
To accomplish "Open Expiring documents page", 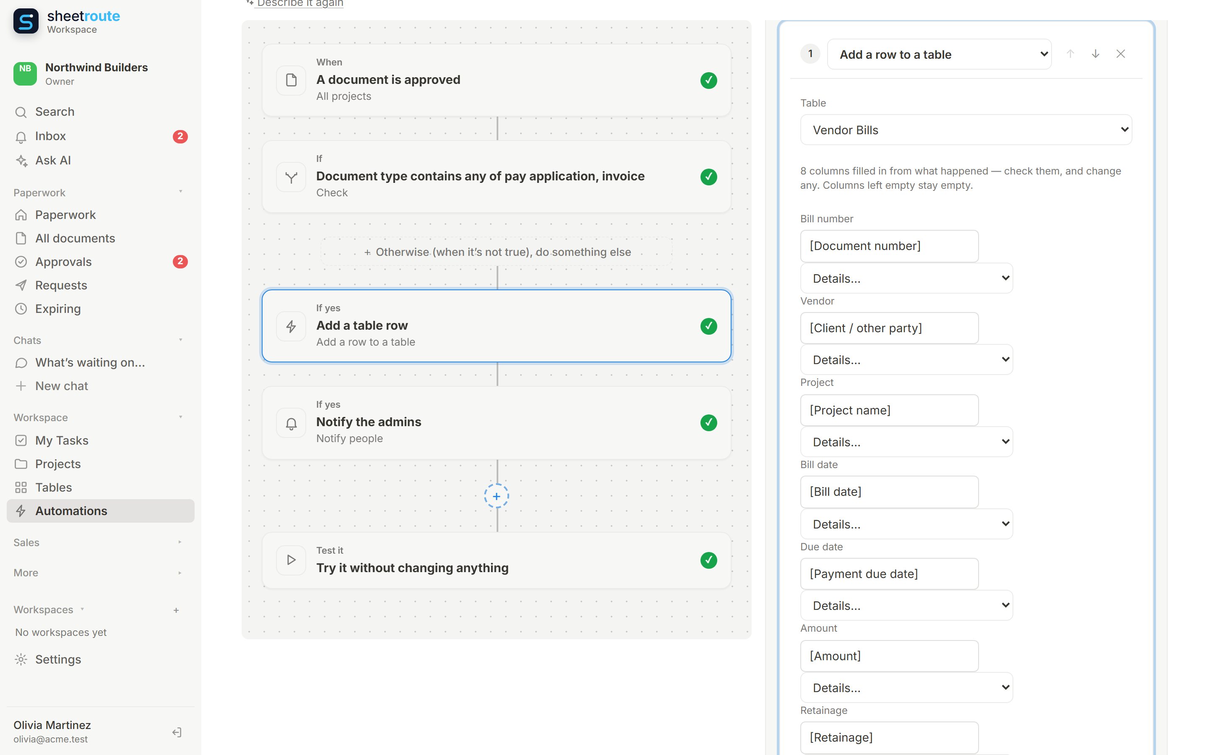I will (x=100, y=309).
